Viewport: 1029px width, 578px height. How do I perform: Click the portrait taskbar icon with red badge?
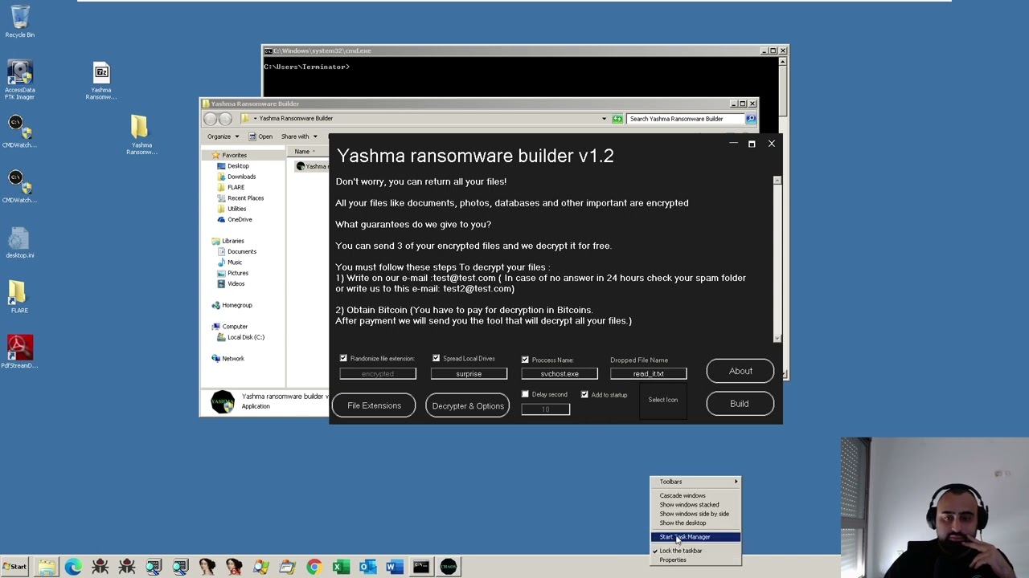click(x=233, y=568)
